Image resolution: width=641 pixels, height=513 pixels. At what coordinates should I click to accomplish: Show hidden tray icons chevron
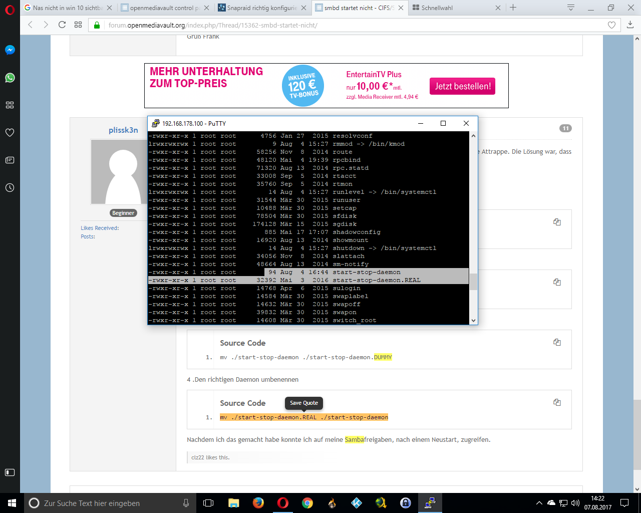[x=539, y=503]
